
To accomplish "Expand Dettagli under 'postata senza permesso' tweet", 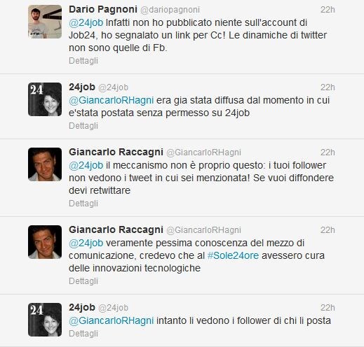I will point(83,126).
